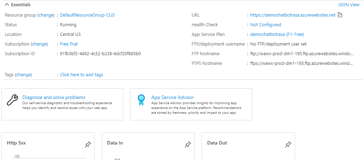The height and width of the screenshot is (160, 364).
Task: Click the Http 5xx chart title
Action: click(16, 143)
